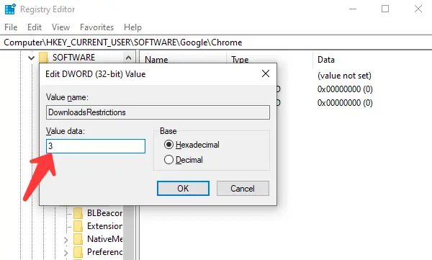Image resolution: width=432 pixels, height=260 pixels.
Task: Click the Preferences folder icon
Action: click(x=78, y=252)
